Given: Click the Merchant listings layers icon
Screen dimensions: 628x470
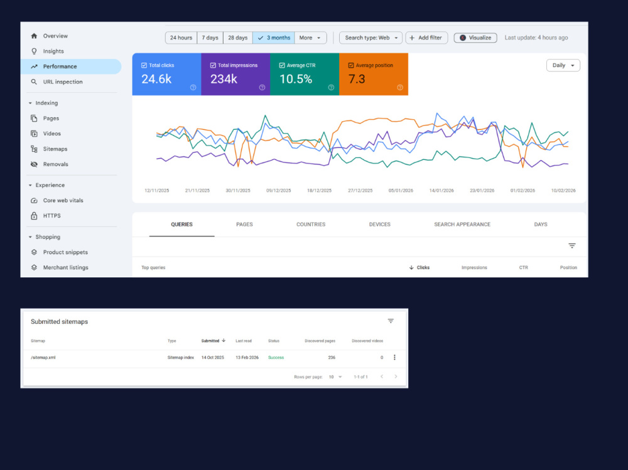Looking at the screenshot, I should click(34, 267).
